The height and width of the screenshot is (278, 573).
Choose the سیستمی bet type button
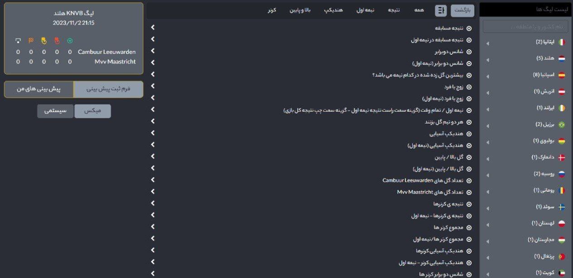click(55, 111)
